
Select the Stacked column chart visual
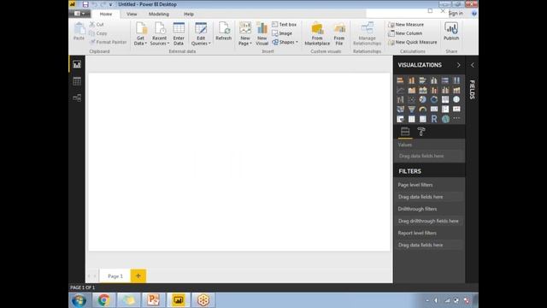click(412, 80)
